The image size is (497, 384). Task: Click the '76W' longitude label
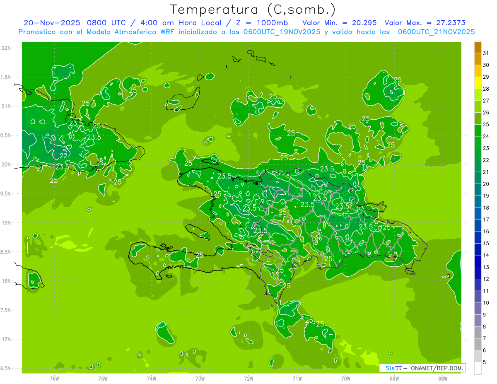click(x=54, y=378)
